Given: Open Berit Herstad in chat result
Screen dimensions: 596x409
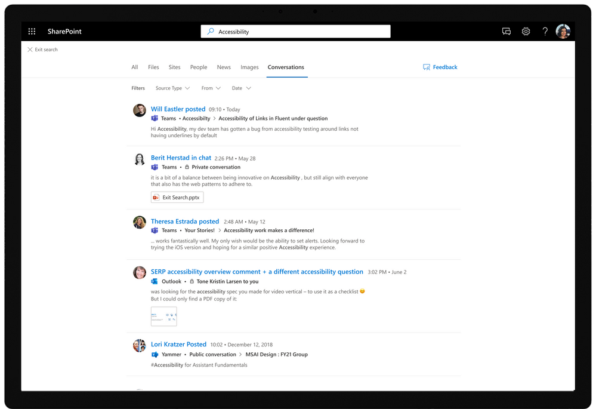Looking at the screenshot, I should [x=181, y=158].
